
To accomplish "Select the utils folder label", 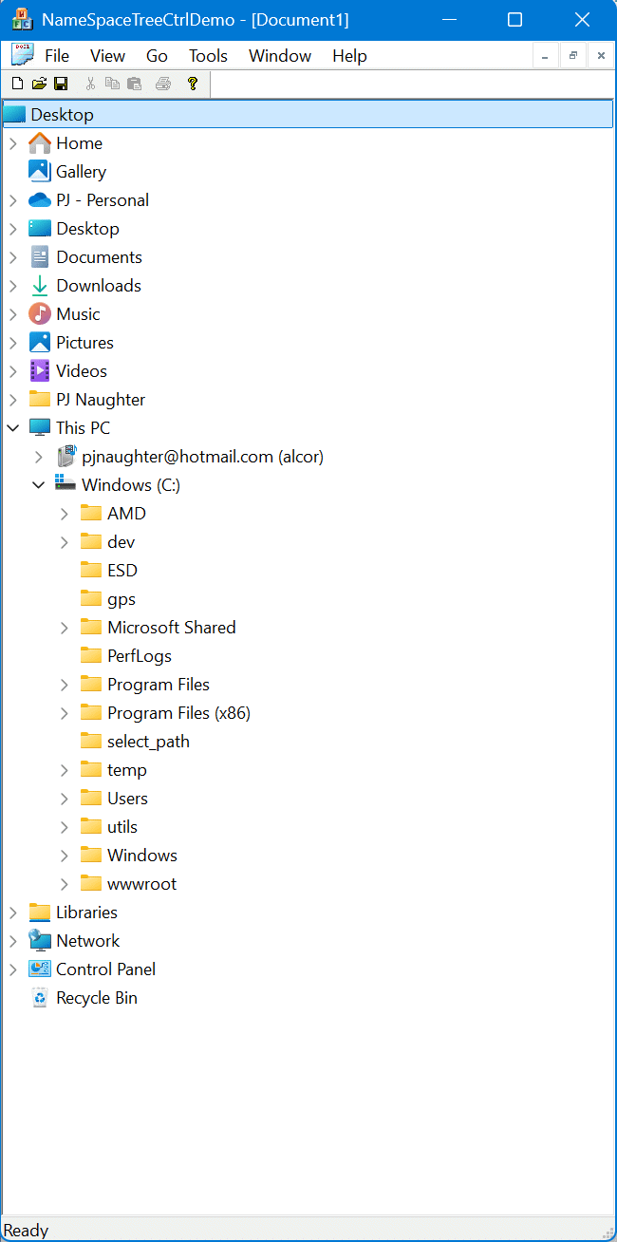I will click(122, 827).
